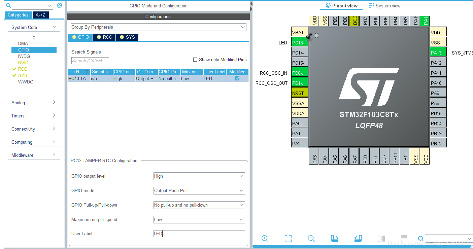Click the sort arrow on the Pin Name column
Screen dimensions: 473x249
point(87,72)
